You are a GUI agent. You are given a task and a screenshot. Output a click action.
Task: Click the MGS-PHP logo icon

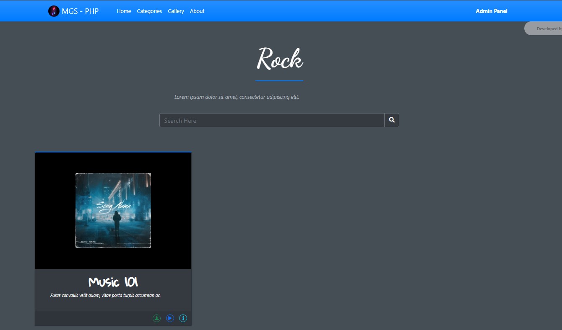tap(54, 11)
